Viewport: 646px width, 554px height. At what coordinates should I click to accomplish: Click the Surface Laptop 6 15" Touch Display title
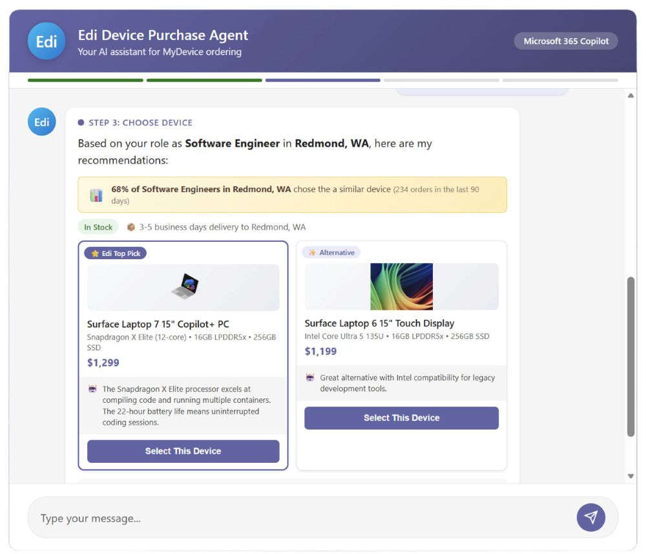tap(379, 323)
